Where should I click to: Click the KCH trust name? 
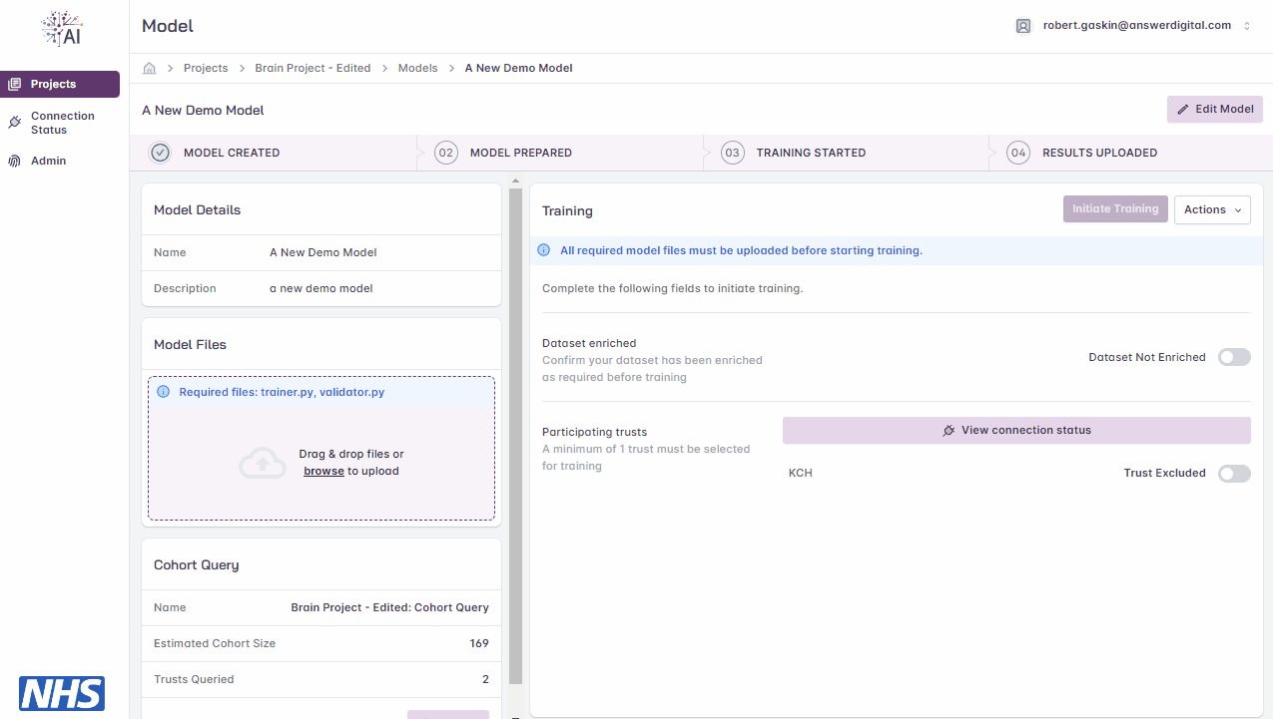[801, 473]
